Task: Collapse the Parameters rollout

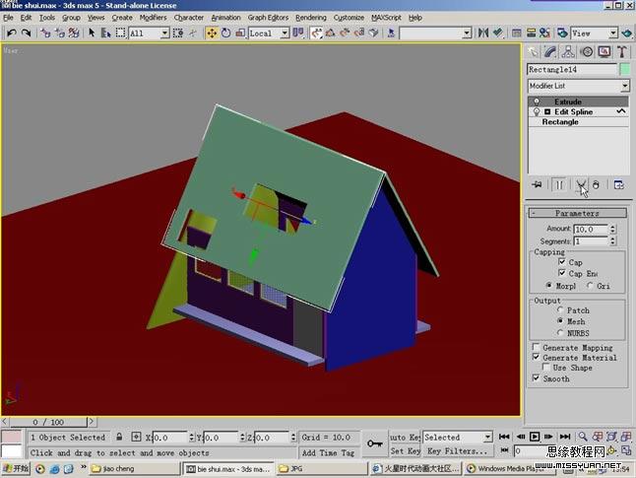Action: [578, 213]
